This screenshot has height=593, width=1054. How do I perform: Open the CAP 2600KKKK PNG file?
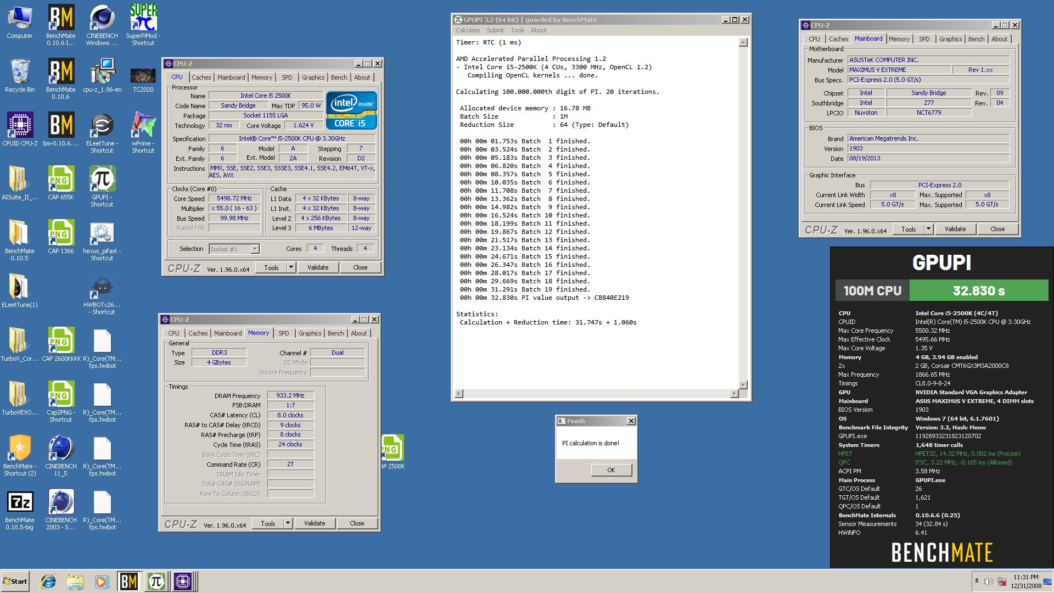pos(61,345)
